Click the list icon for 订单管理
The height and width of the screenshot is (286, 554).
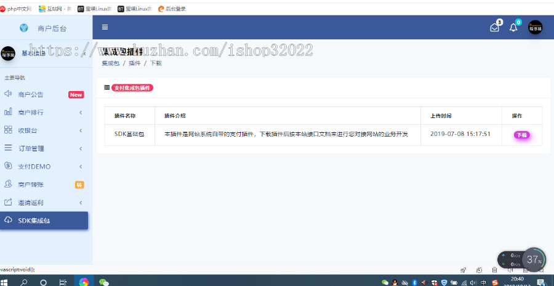8,148
